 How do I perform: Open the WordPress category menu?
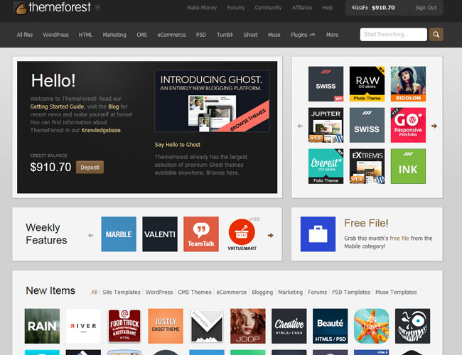(x=55, y=34)
